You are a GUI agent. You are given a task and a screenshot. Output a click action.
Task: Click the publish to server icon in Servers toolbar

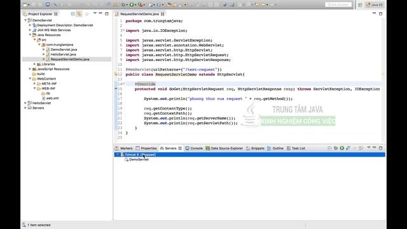tap(361, 148)
